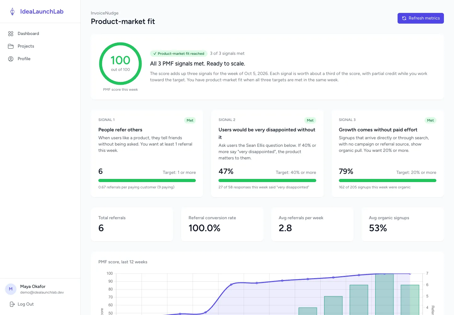The width and height of the screenshot is (454, 315).
Task: Click the Met badge on Signal 3
Action: coord(430,120)
